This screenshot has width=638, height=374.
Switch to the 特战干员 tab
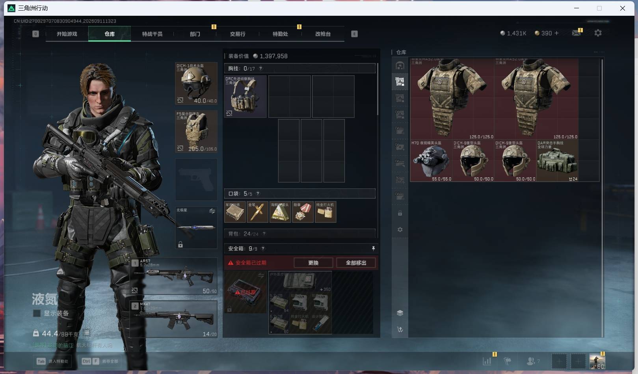pyautogui.click(x=152, y=34)
